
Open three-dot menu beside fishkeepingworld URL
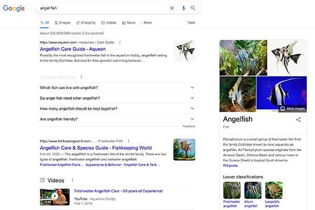point(129,141)
